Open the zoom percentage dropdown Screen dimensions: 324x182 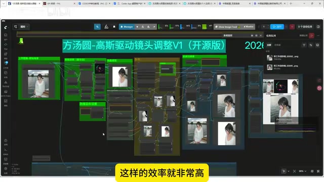pos(303,171)
